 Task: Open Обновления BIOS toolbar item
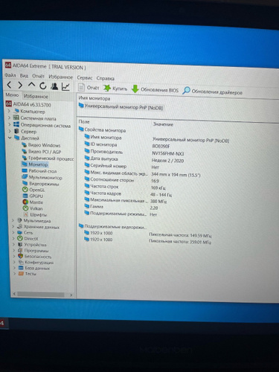(155, 89)
